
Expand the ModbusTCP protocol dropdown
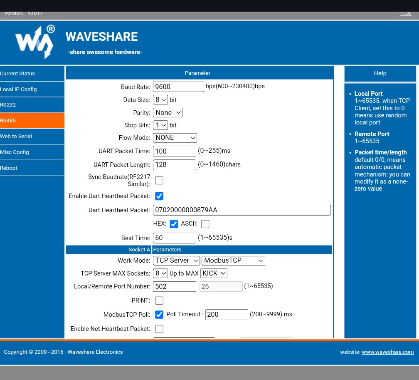(233, 261)
